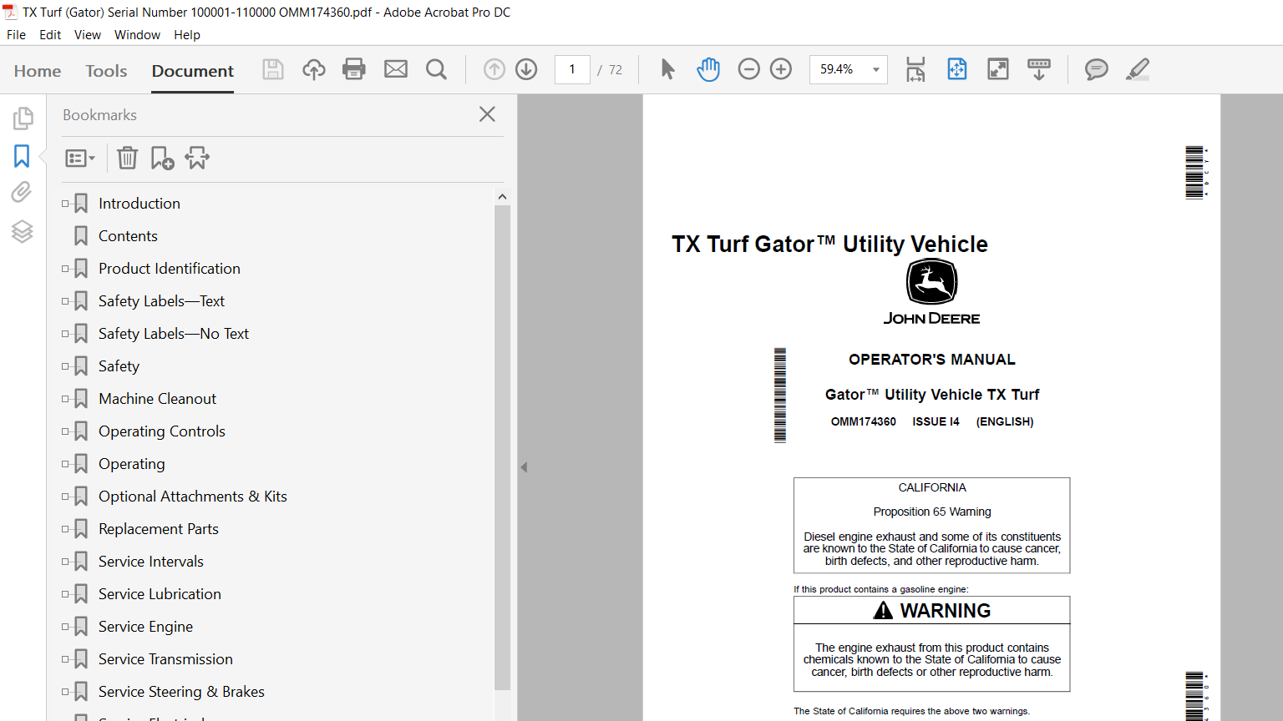Open the Edit menu

tap(50, 35)
